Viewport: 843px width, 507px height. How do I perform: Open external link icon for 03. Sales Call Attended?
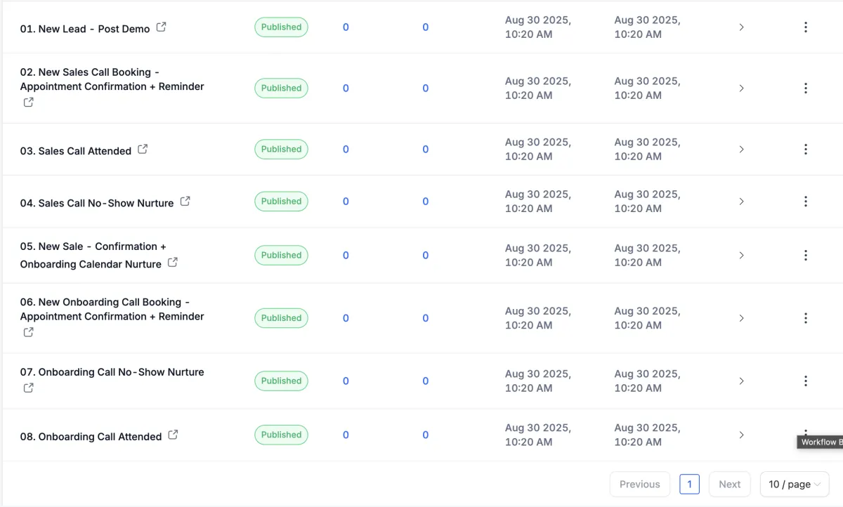[143, 150]
